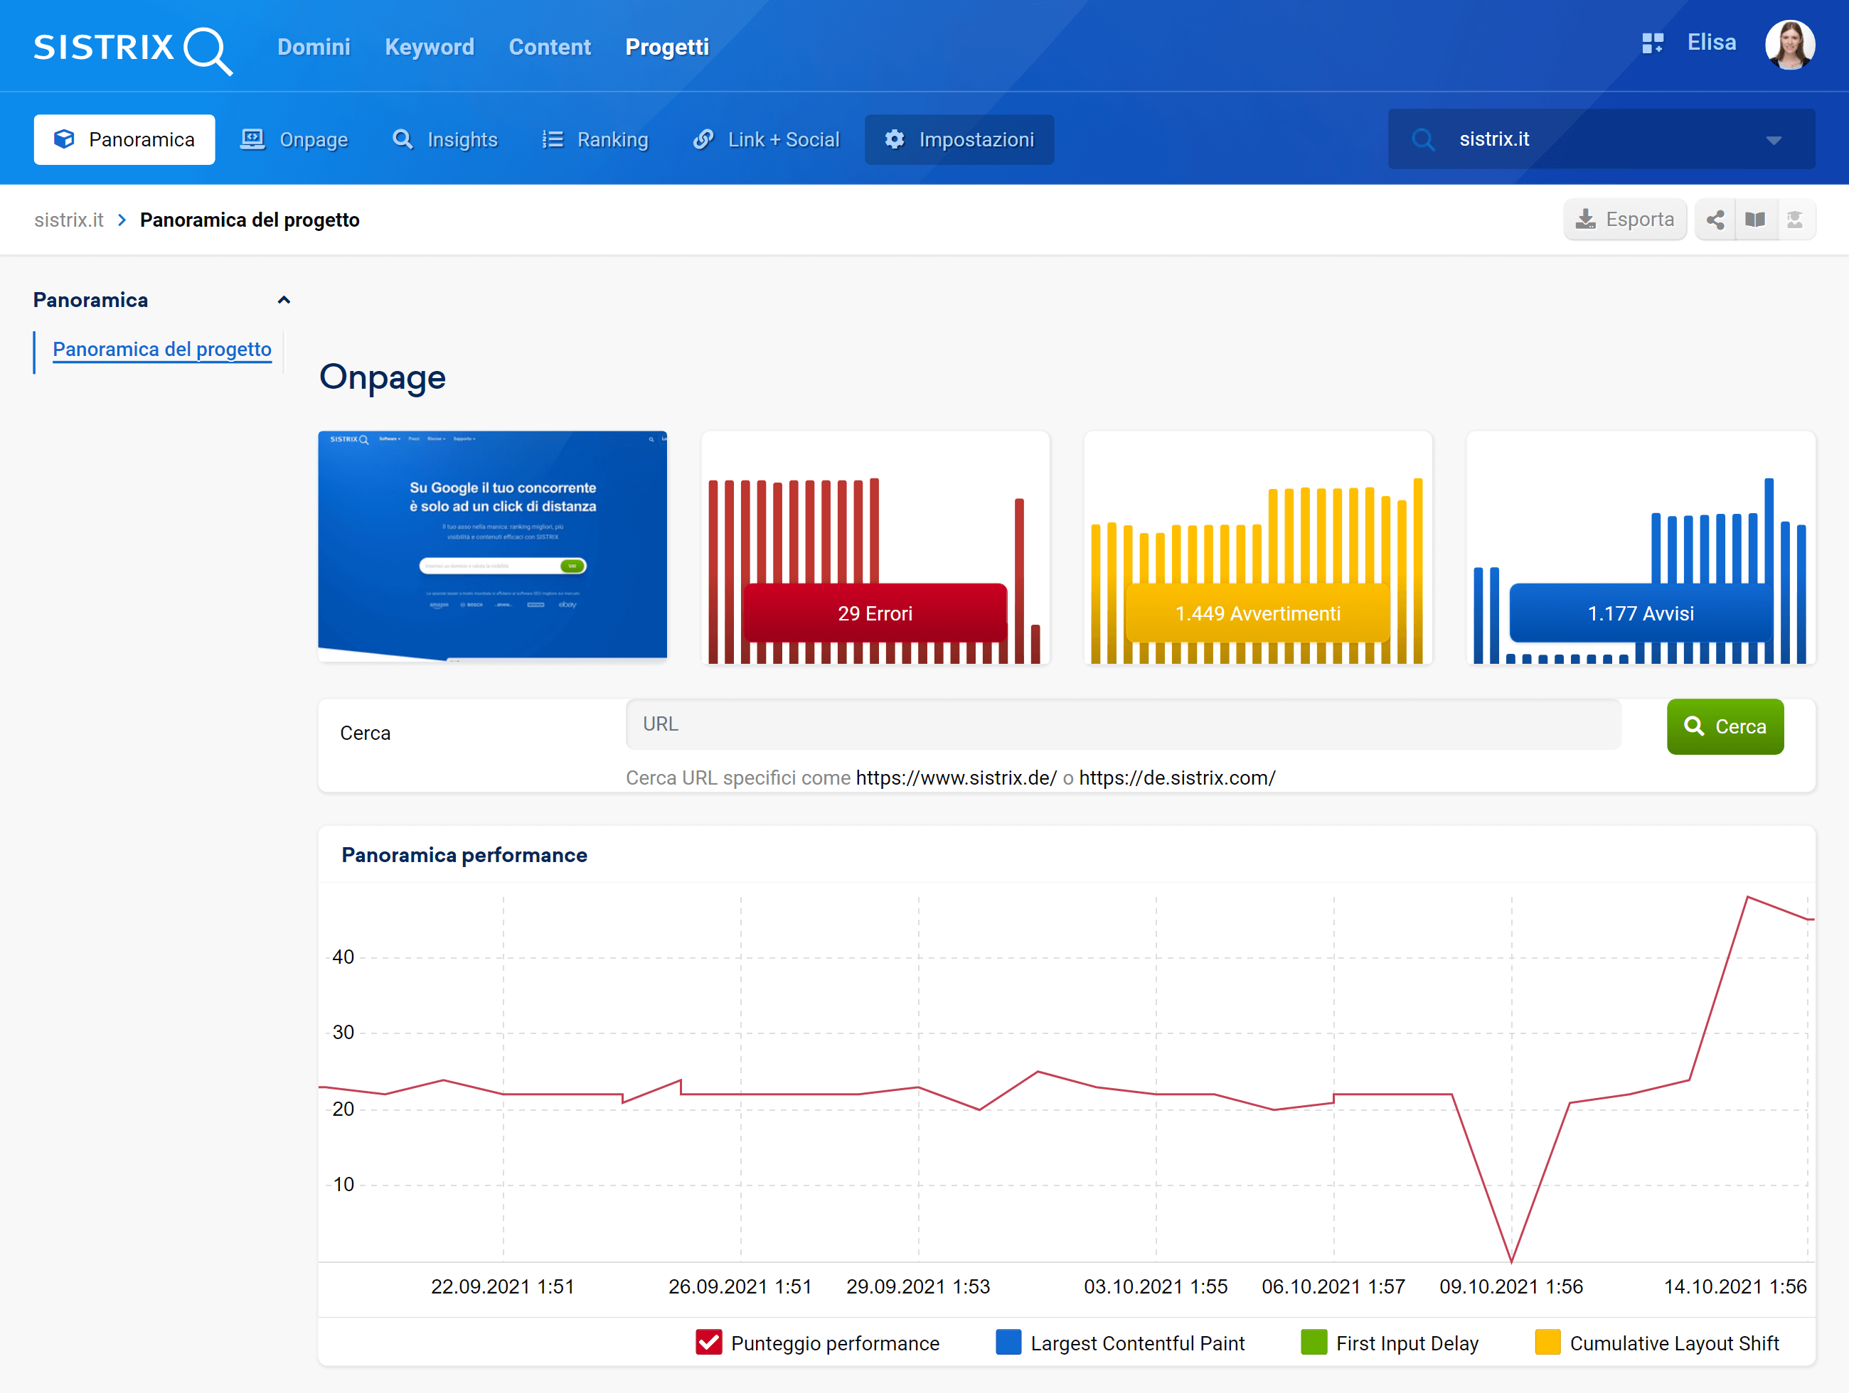Click date label 22.09.2021 1:51

502,1286
